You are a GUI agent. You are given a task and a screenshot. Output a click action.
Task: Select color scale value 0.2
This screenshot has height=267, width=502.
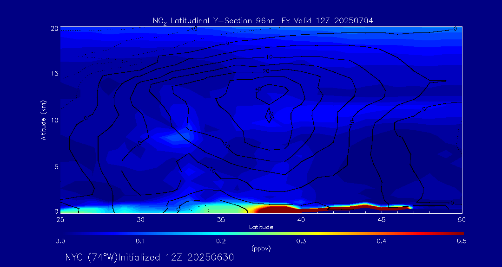(221, 242)
